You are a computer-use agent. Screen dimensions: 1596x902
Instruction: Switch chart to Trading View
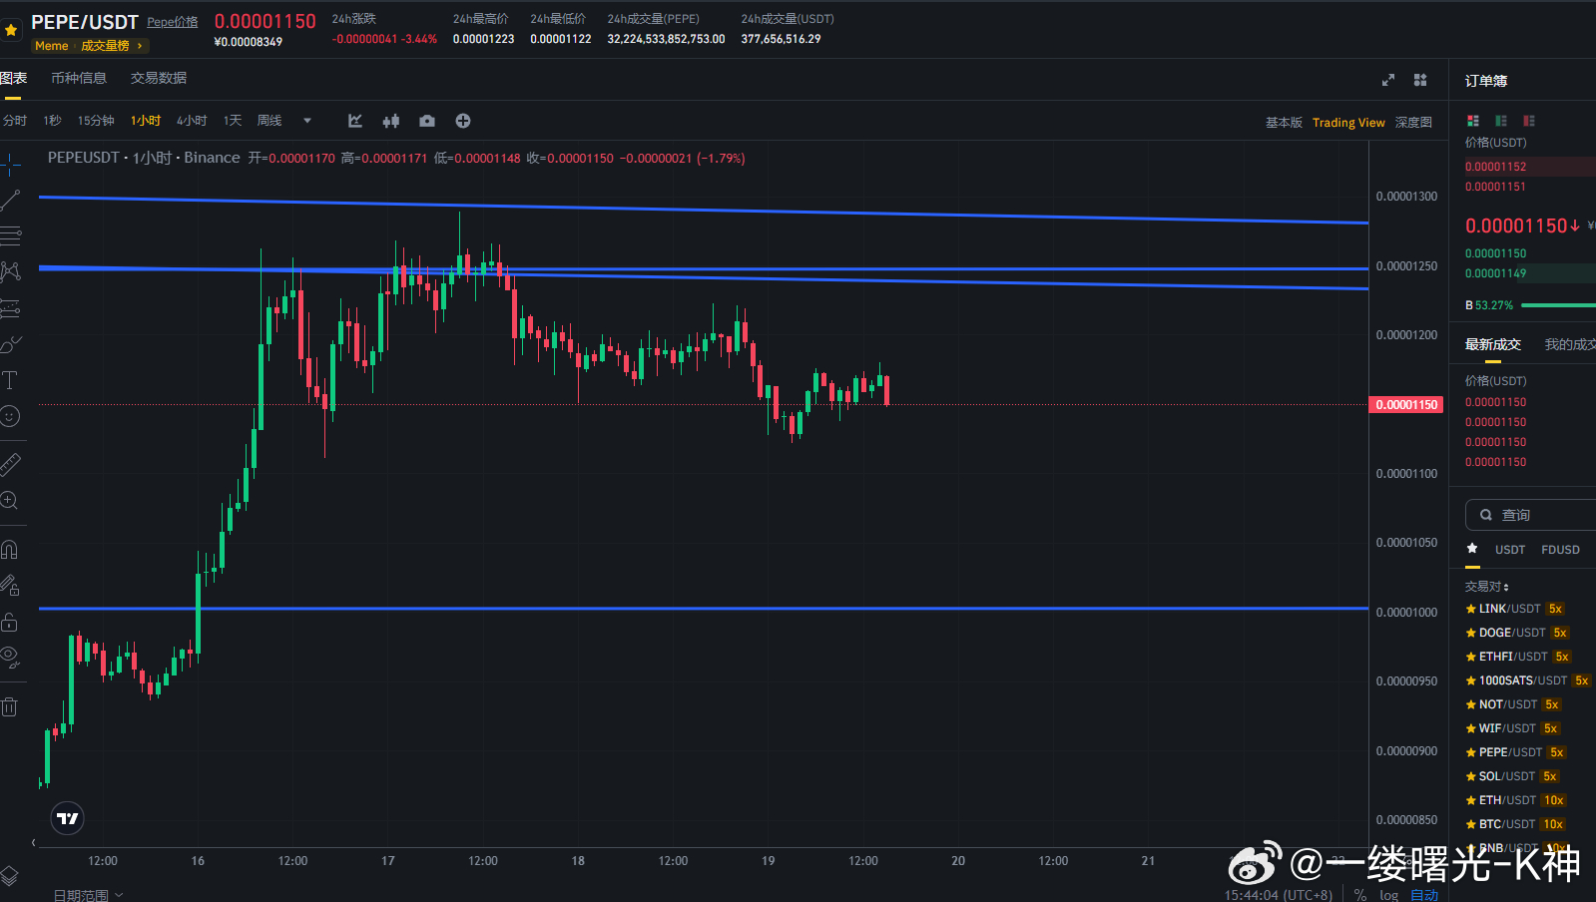pyautogui.click(x=1348, y=123)
